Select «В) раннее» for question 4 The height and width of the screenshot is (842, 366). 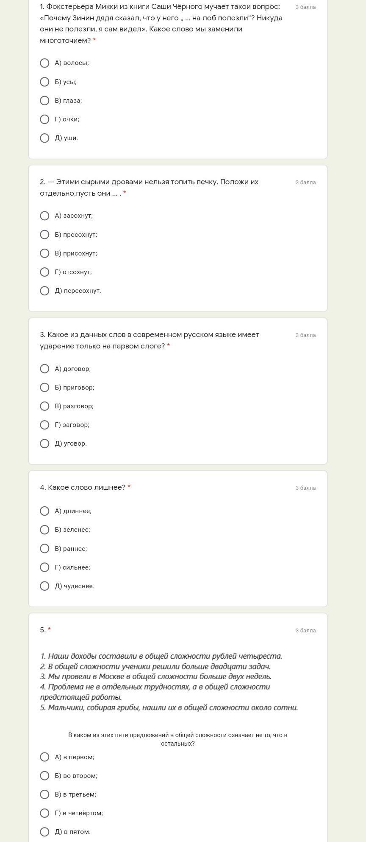[x=44, y=549]
